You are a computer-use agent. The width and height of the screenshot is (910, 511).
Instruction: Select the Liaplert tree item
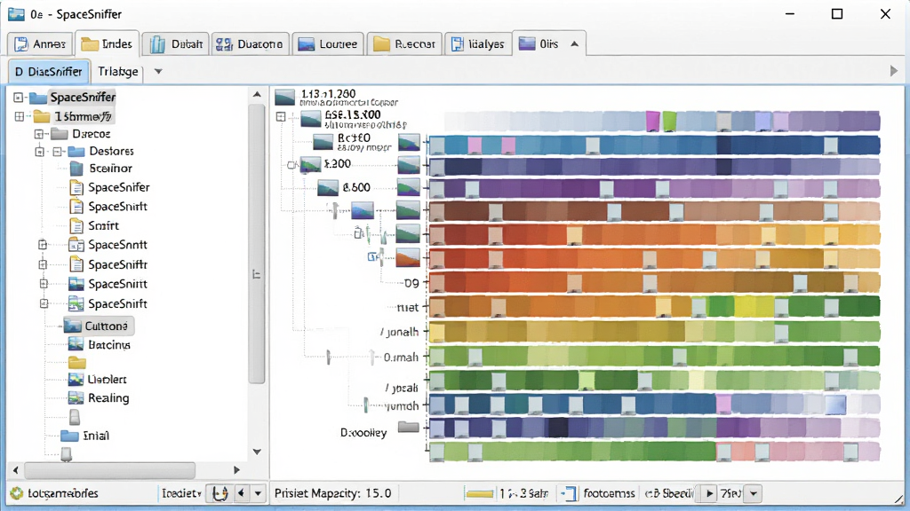[x=98, y=380]
